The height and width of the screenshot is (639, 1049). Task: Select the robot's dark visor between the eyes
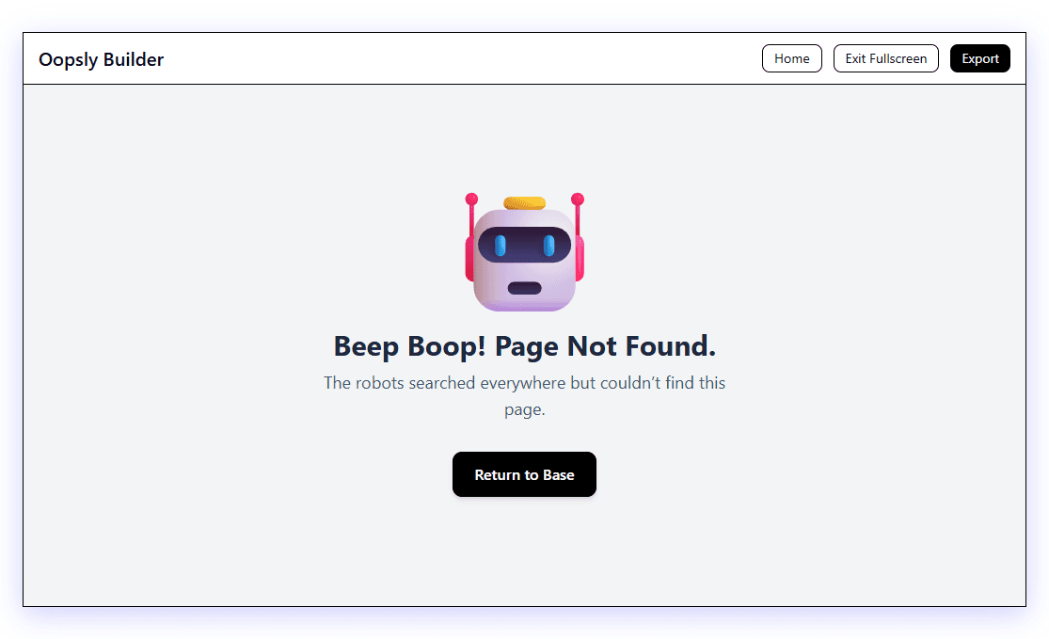pos(525,245)
